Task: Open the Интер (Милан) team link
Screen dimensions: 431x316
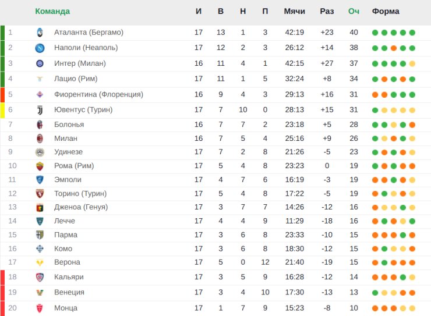Action: click(80, 63)
